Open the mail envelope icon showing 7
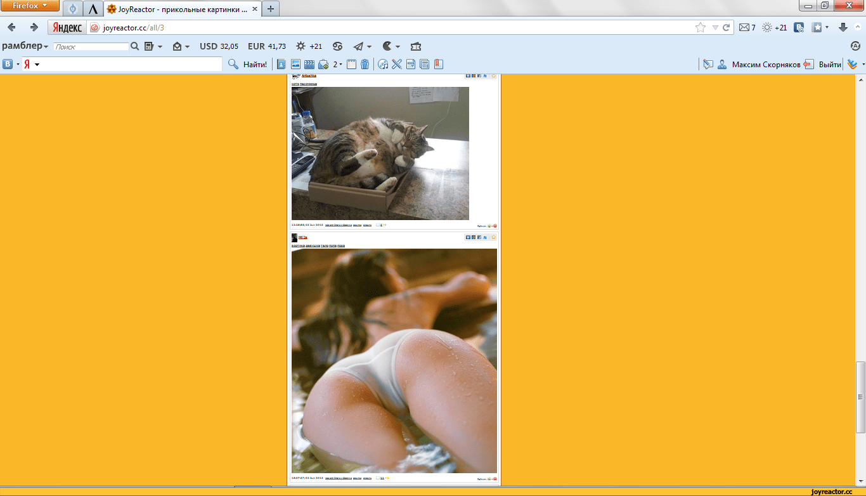Viewport: 866px width, 496px height. 747,27
